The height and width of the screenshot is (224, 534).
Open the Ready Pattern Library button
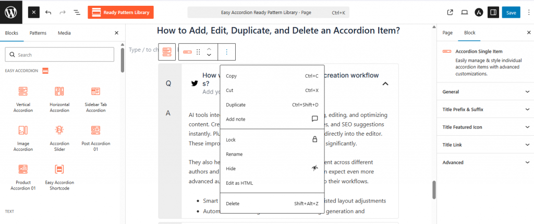(120, 12)
